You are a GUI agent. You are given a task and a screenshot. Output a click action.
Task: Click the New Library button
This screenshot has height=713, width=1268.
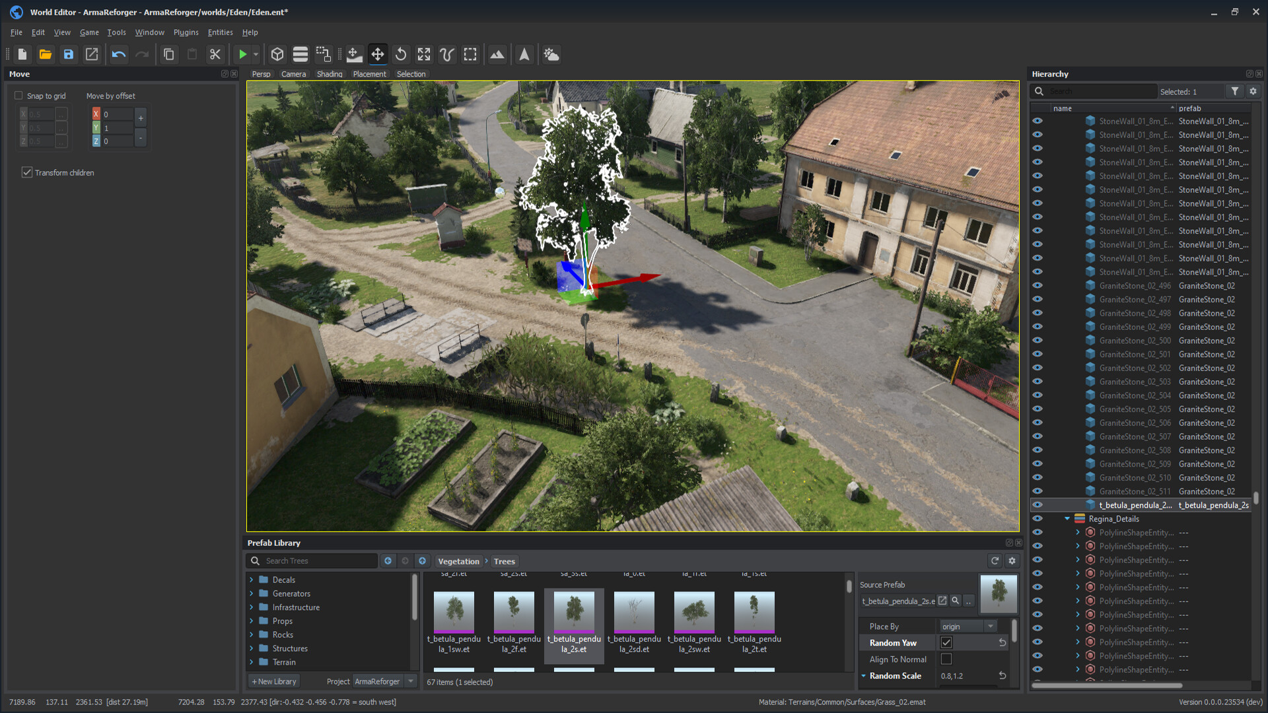[x=273, y=681]
